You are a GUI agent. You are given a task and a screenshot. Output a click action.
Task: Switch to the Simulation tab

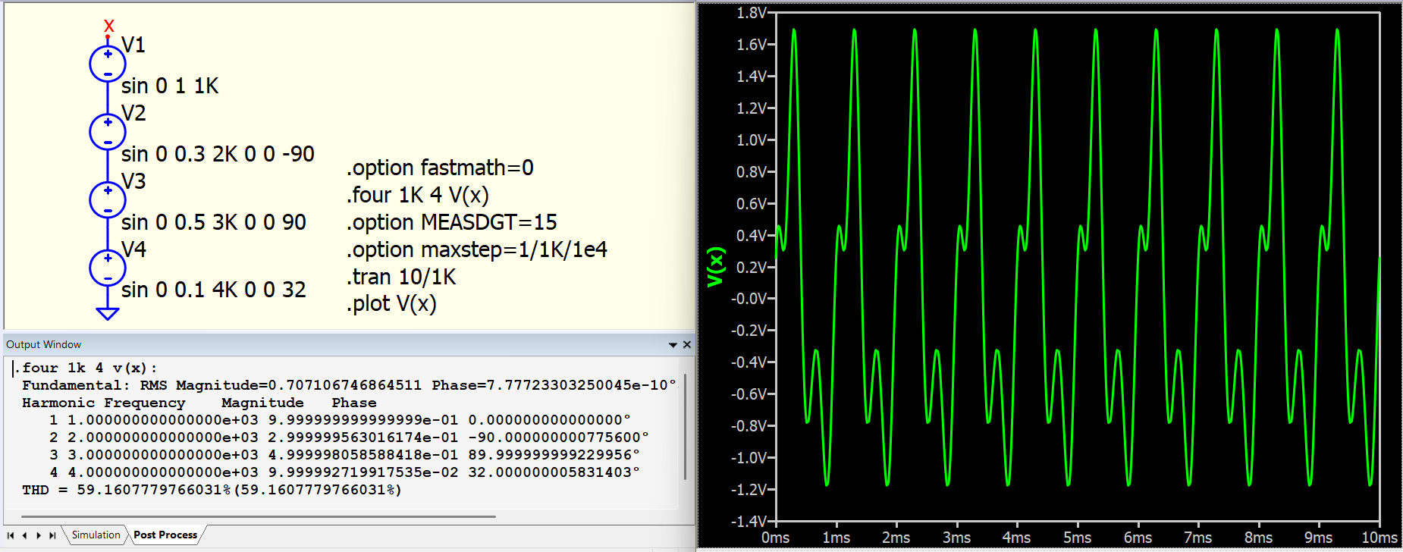[96, 535]
